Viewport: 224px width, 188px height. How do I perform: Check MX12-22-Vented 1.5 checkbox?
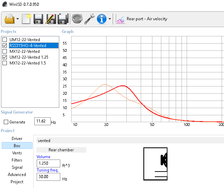4,63
